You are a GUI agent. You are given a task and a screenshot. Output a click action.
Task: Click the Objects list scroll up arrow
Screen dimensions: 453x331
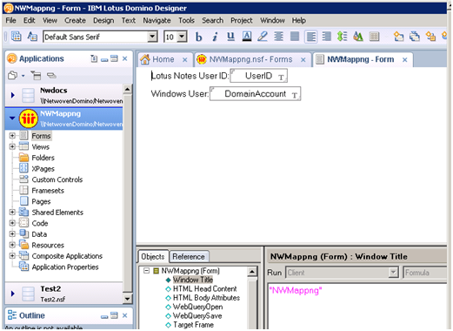point(252,272)
